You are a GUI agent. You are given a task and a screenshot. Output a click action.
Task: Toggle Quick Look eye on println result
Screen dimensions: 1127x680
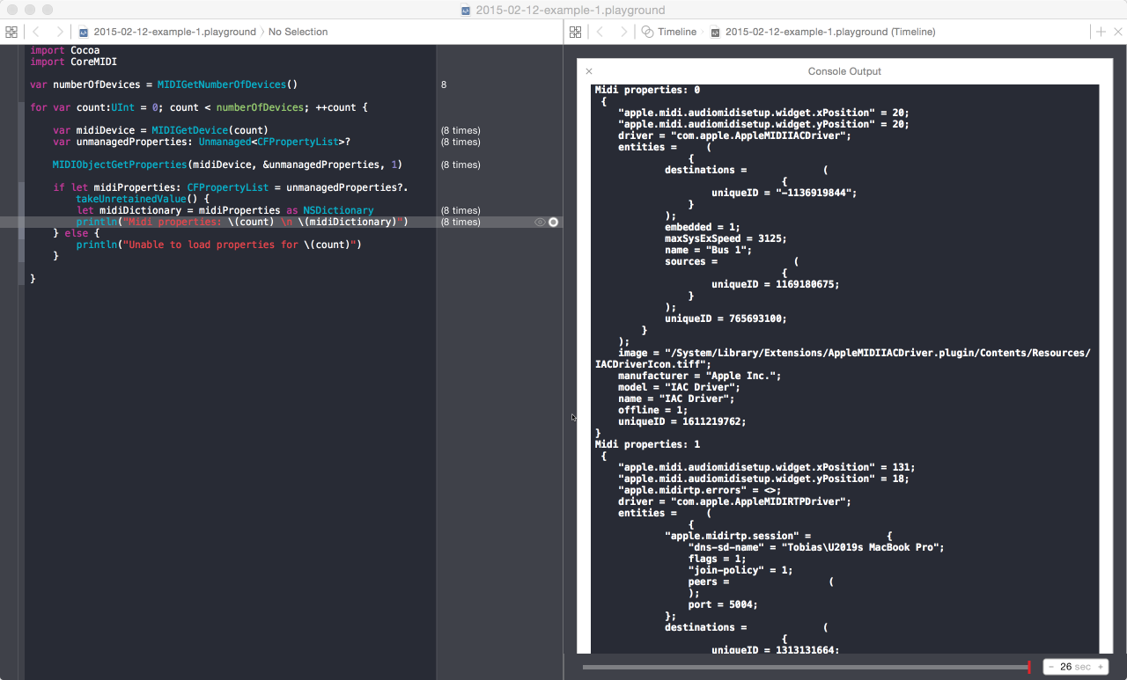(540, 223)
